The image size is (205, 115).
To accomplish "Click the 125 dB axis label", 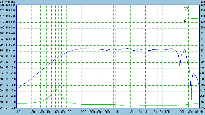I will [x=3, y=5].
